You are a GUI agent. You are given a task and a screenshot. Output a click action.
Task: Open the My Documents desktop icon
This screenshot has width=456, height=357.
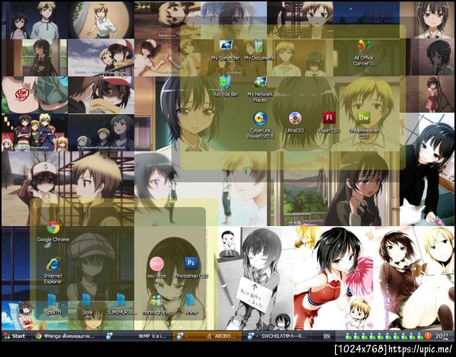[259, 50]
